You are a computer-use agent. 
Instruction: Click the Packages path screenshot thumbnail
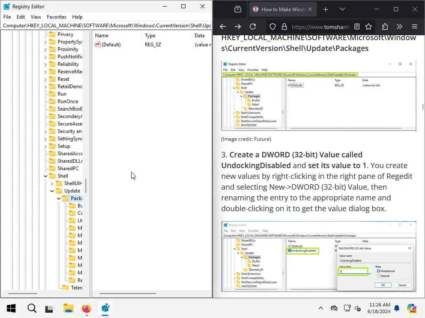click(x=318, y=96)
